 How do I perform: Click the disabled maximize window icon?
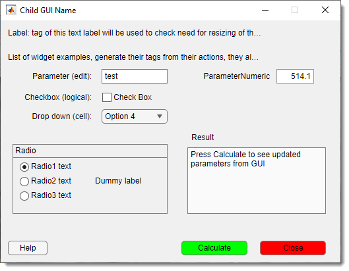click(295, 10)
